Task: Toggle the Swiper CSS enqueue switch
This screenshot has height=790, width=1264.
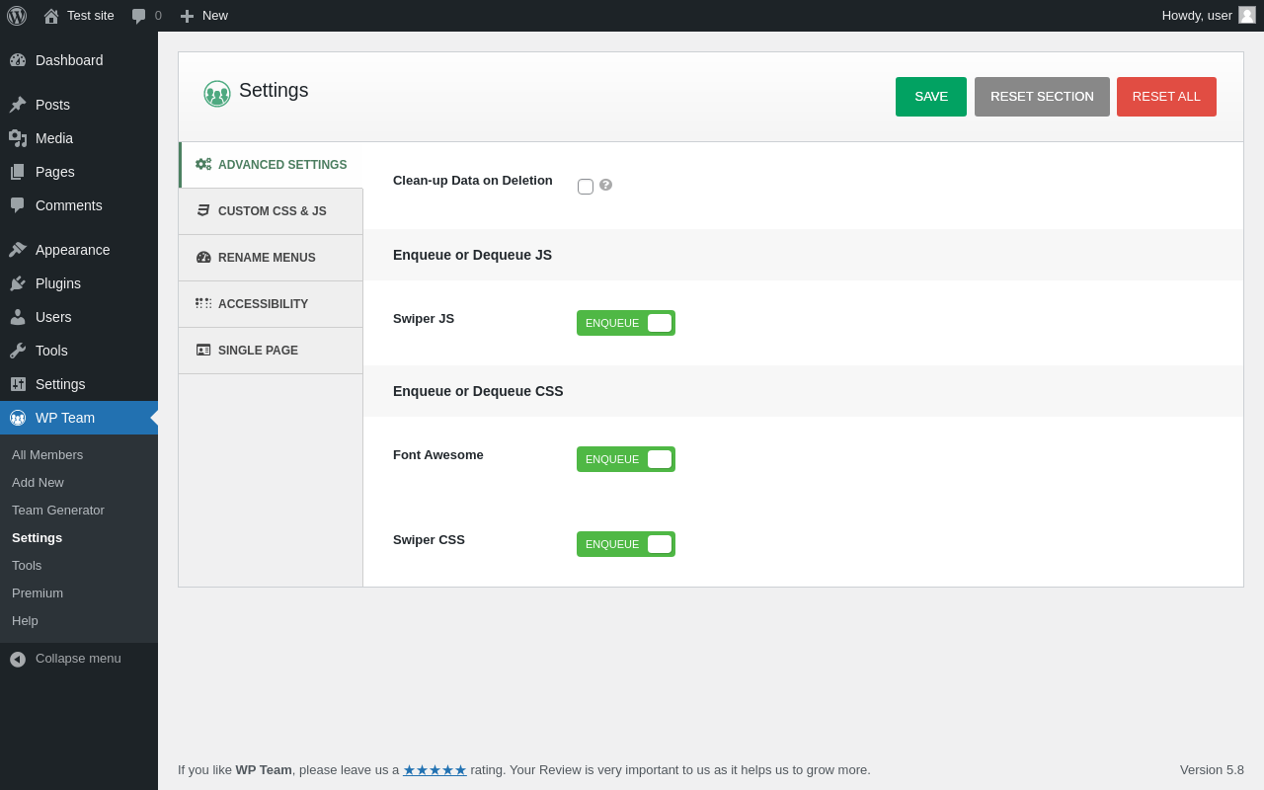Action: point(626,544)
